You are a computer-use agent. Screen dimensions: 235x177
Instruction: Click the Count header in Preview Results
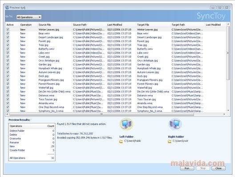tap(50, 126)
